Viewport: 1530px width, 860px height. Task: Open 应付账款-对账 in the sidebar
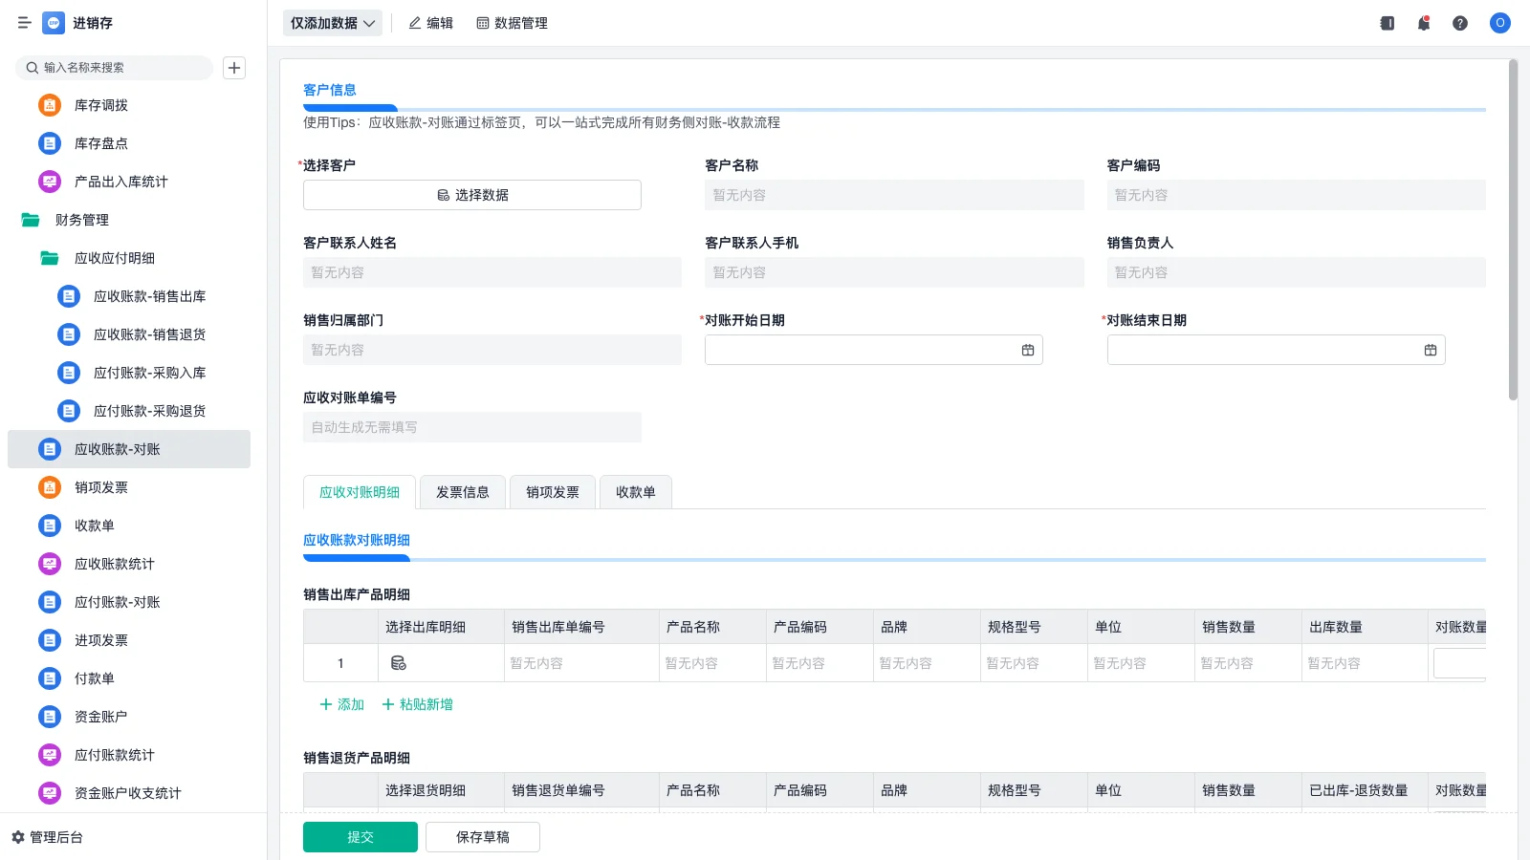[129, 602]
